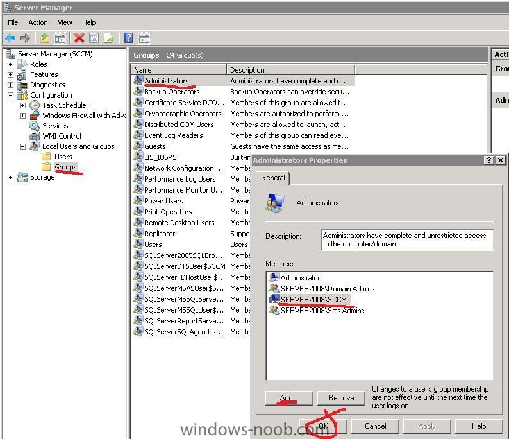Expand the Windows Firewall node

pos(22,116)
